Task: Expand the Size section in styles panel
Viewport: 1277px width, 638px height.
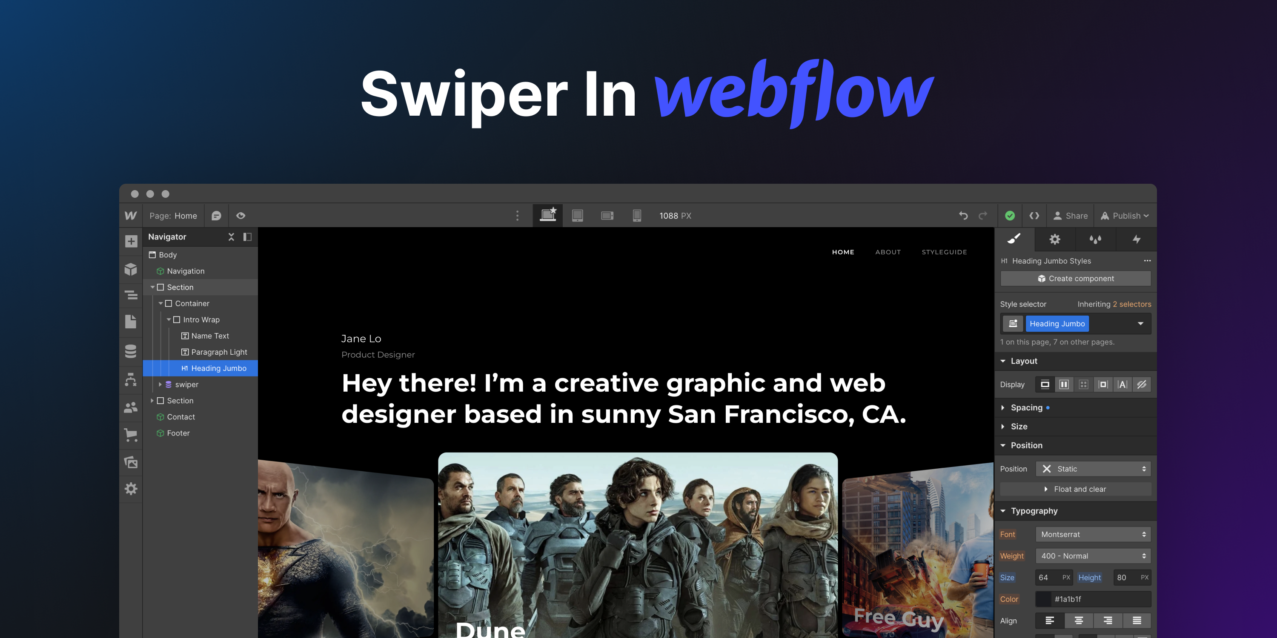Action: point(1019,426)
